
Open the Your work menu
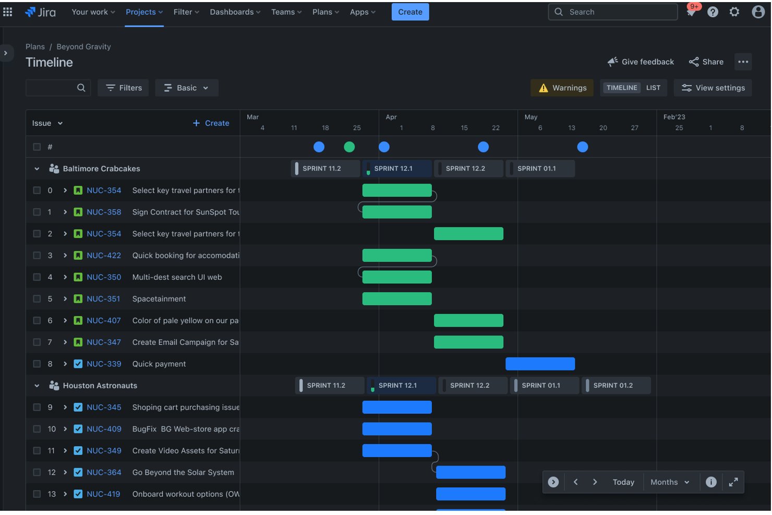click(93, 11)
